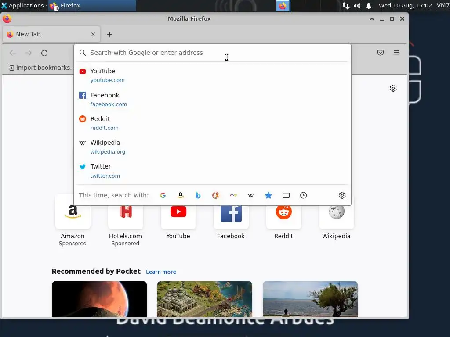The width and height of the screenshot is (450, 337).
Task: Click the clock showing Wed 10 Aug, 17:02
Action: tap(405, 5)
